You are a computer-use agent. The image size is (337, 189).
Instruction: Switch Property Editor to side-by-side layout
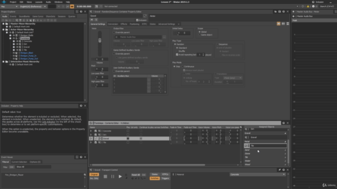pos(283,24)
